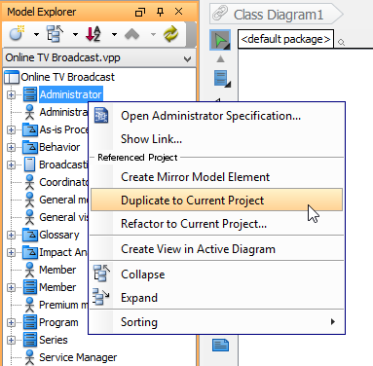Select the Service Manager actor item
Viewport: 373px width, 366px height.
78,357
